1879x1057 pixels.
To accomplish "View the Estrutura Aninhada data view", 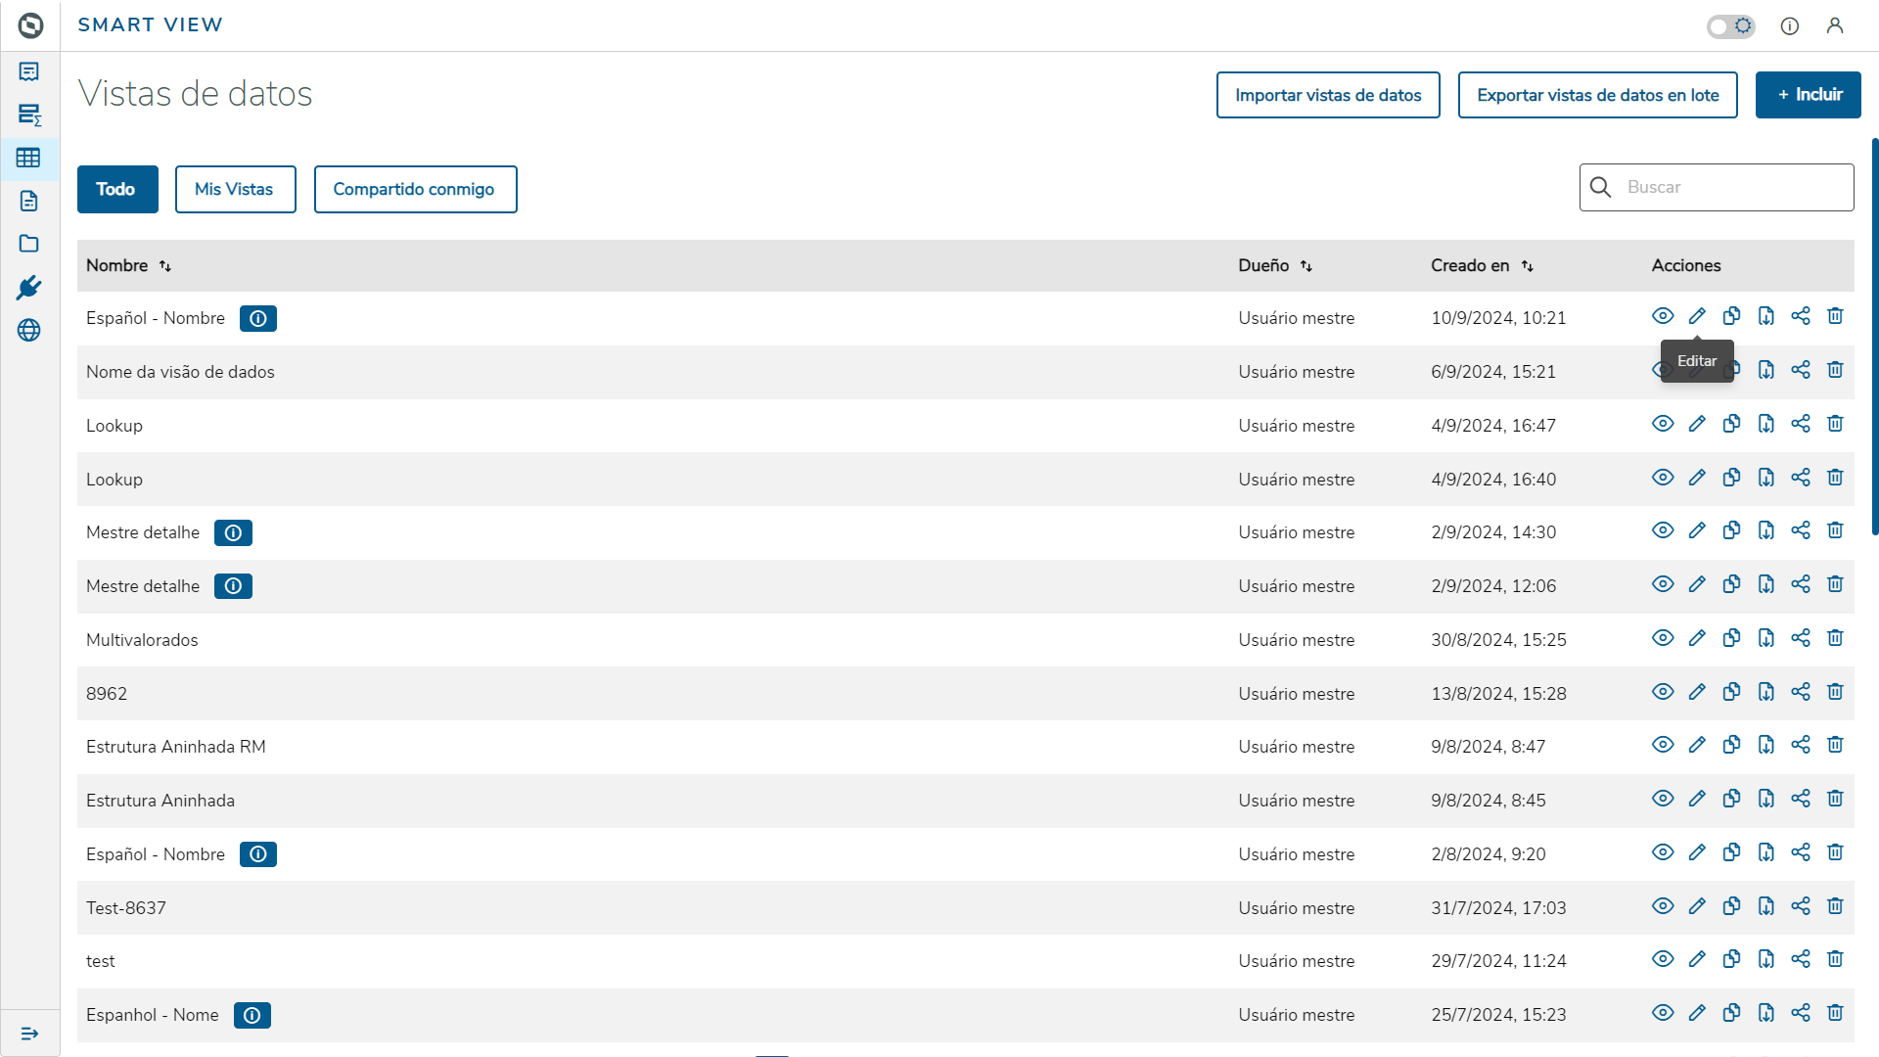I will (x=1663, y=799).
